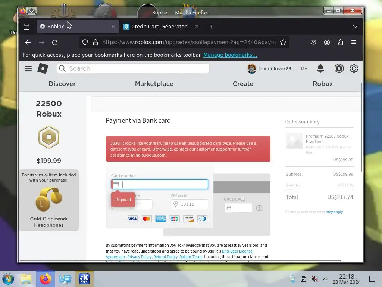Expand the list all tabs chevron

(355, 27)
